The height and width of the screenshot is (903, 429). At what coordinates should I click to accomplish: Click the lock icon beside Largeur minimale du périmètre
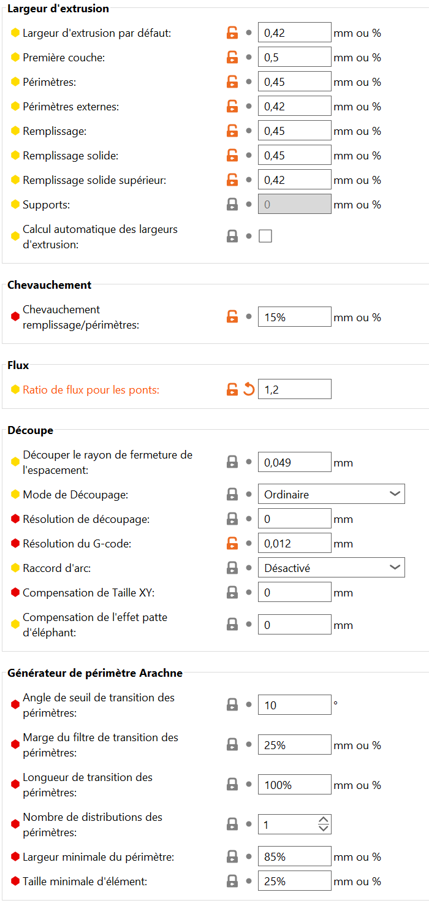pos(232,856)
